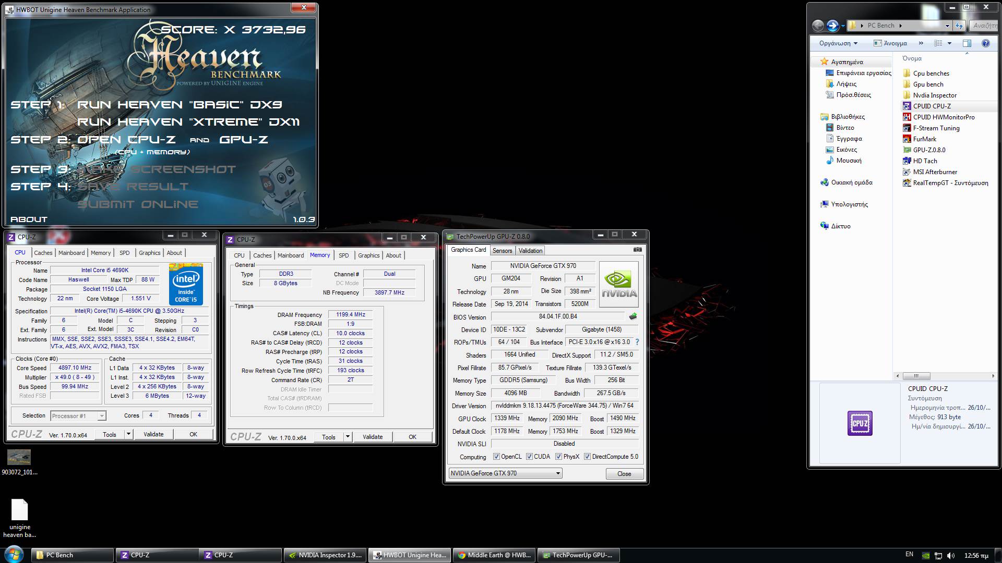Viewport: 1002px width, 563px height.
Task: Open the Gpu bench folder
Action: (x=928, y=84)
